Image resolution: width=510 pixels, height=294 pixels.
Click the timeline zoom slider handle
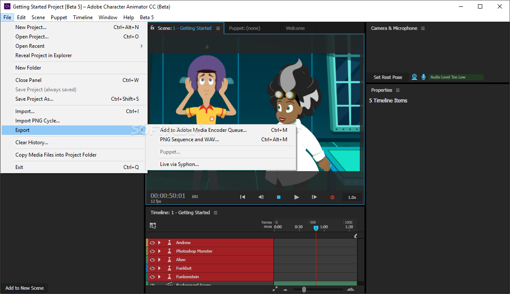[x=304, y=289]
